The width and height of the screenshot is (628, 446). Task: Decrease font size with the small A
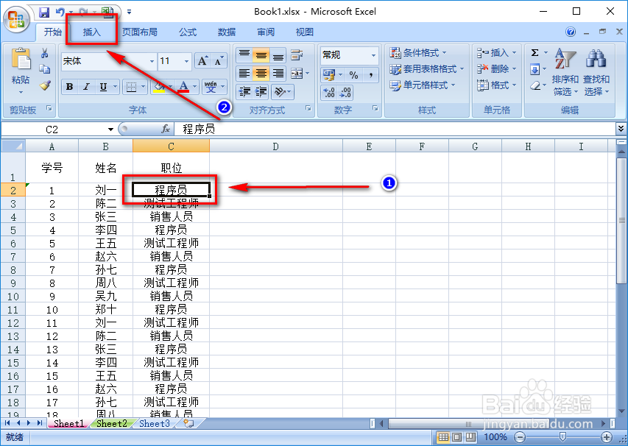point(219,61)
